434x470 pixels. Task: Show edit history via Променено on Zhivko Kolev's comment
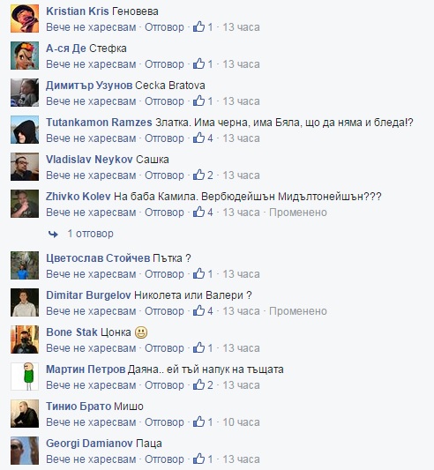pyautogui.click(x=298, y=213)
